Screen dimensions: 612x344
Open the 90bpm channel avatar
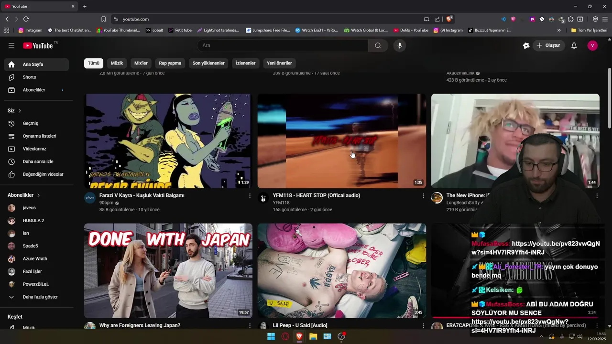[90, 198]
